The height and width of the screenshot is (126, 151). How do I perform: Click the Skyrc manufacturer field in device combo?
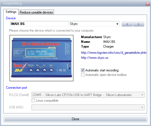coord(74,24)
